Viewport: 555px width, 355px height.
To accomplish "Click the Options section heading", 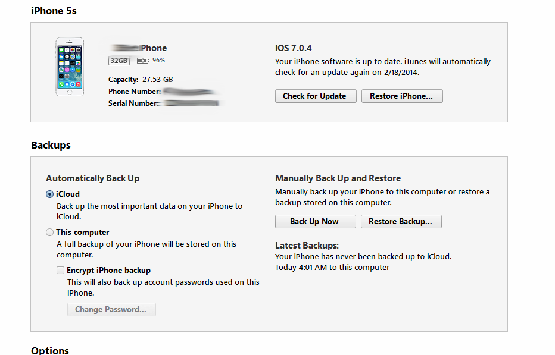I will point(50,350).
